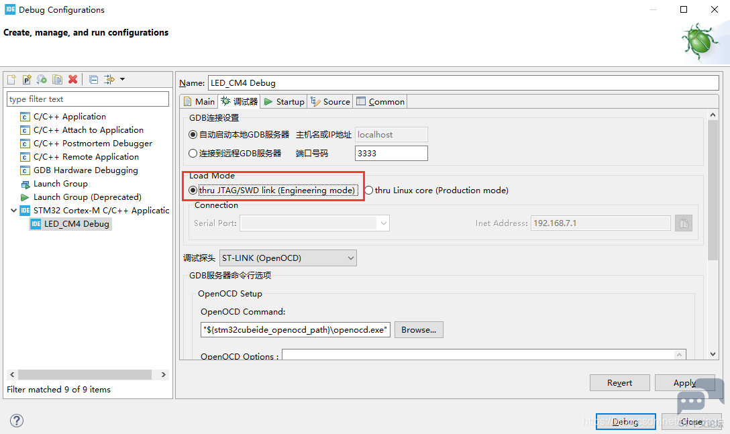Click the paste icon beside Inet Address
This screenshot has width=730, height=434.
[x=684, y=223]
